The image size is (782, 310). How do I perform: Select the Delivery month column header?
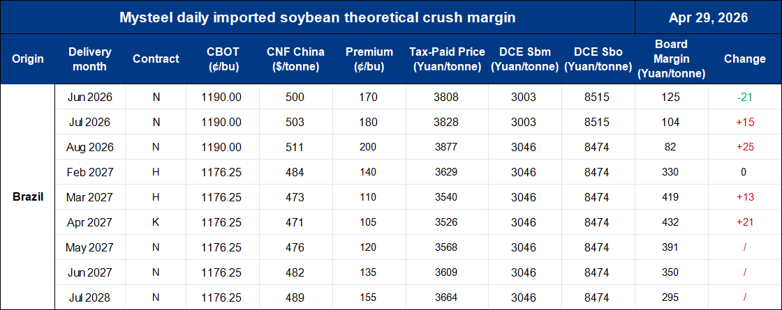coord(89,59)
